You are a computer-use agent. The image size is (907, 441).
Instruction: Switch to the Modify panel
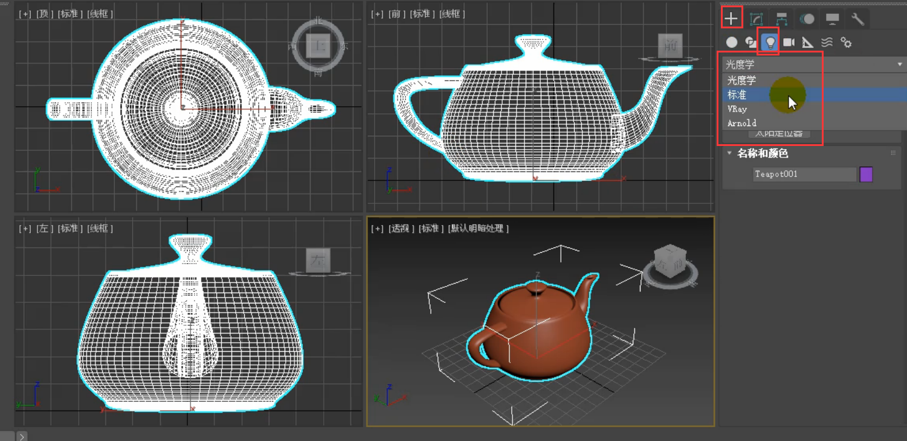tap(756, 17)
